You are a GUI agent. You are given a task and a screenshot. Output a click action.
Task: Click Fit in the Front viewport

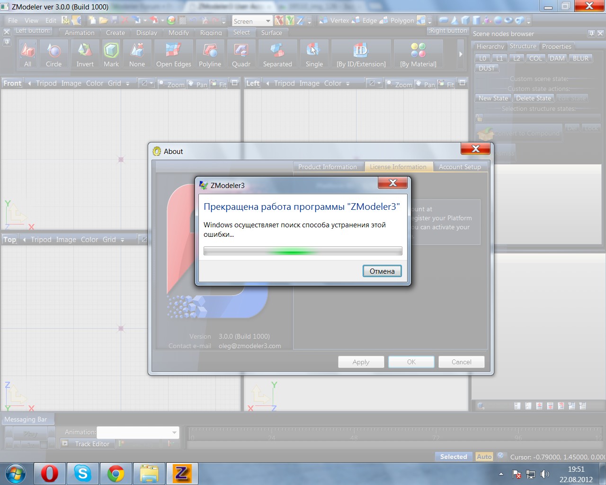(219, 84)
